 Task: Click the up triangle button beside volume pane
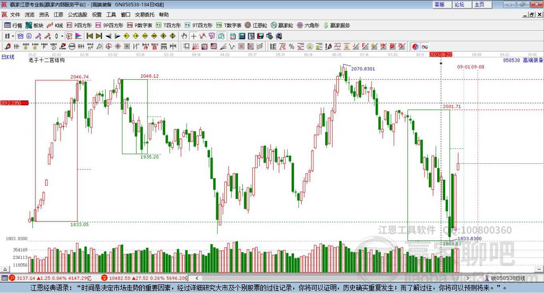(x=5, y=269)
